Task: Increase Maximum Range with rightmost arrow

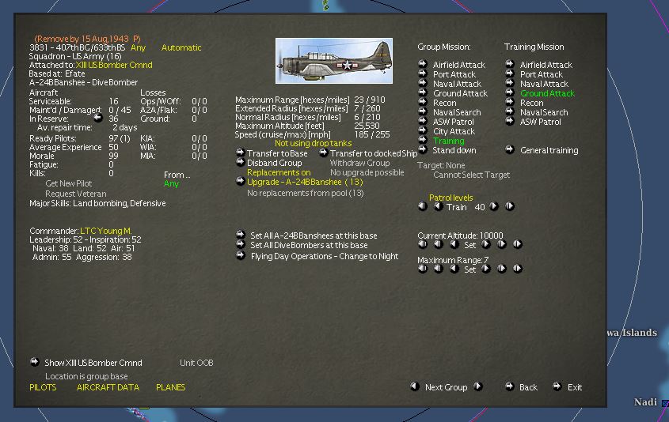Action: [518, 269]
